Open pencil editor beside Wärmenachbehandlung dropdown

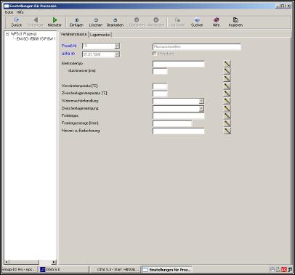[227, 101]
